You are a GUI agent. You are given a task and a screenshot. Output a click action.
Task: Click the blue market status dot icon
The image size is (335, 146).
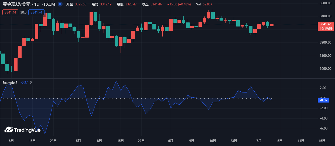(x=60, y=4)
